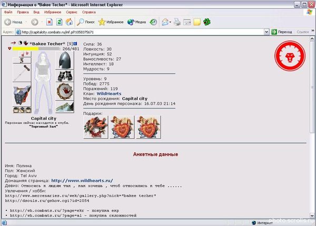Viewport: 316px width, 226px height.
Task: Click the boots equipment slot
Action: tap(65, 106)
